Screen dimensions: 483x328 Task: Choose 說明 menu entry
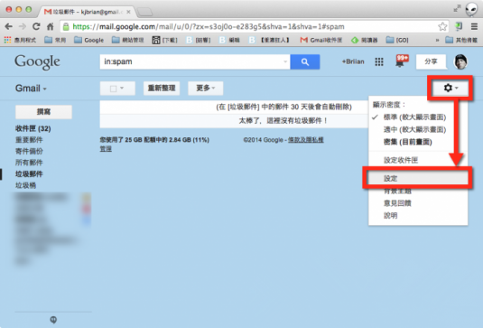[x=391, y=215]
